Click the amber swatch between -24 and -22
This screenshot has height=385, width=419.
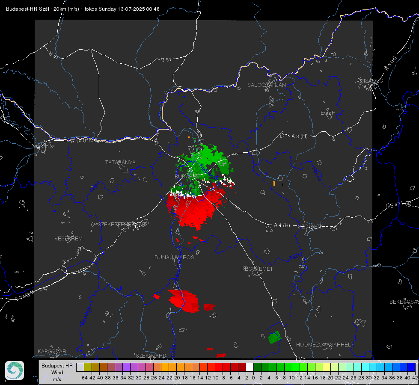click(165, 367)
